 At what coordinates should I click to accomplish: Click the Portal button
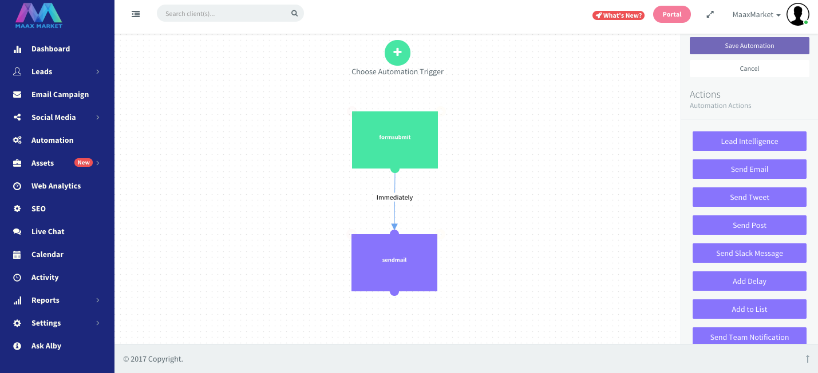tap(672, 14)
